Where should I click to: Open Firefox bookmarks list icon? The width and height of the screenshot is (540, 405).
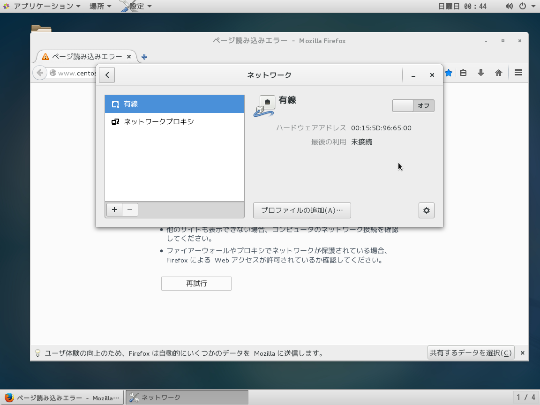[x=463, y=73]
